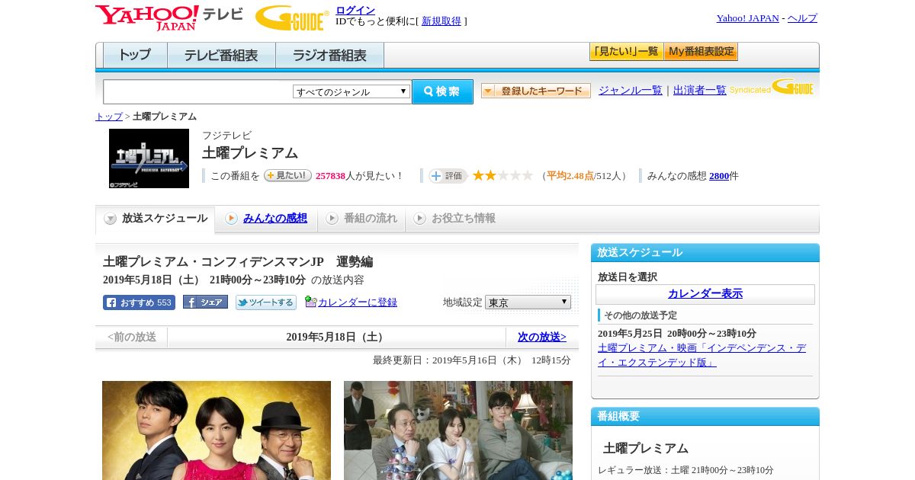Rate with the fifth star
This screenshot has width=915, height=480.
click(x=527, y=175)
